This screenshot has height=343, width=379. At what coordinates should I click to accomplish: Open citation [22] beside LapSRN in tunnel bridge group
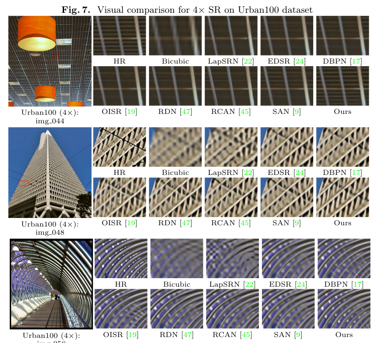249,285
